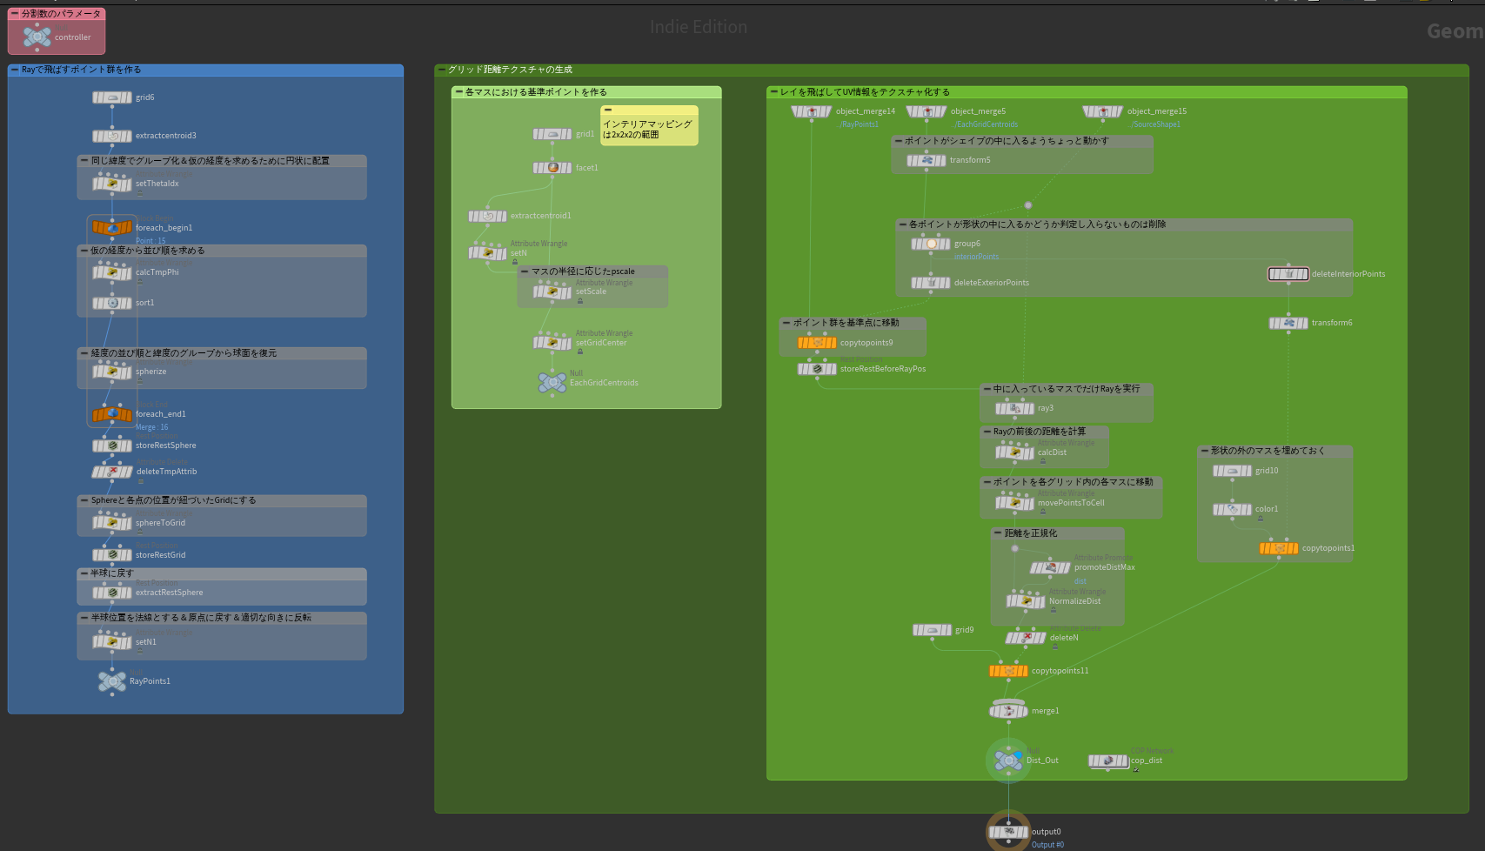Collapse the '形状の外のマスを埋めておく' network box
This screenshot has width=1485, height=851.
(1204, 451)
